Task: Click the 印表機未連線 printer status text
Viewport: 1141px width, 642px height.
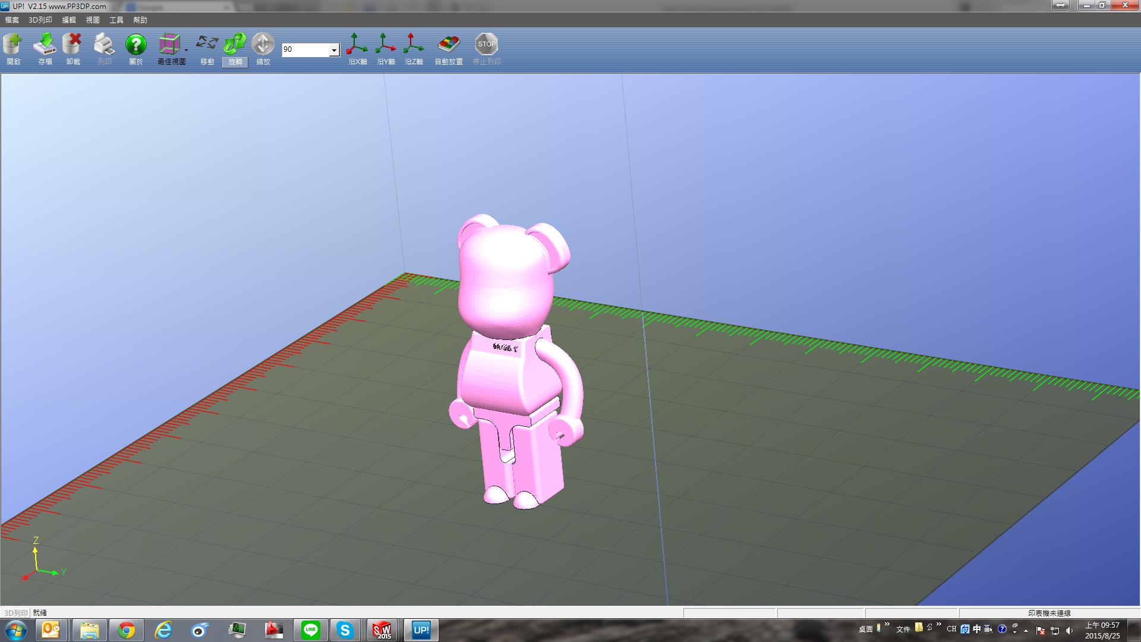Action: (1049, 613)
